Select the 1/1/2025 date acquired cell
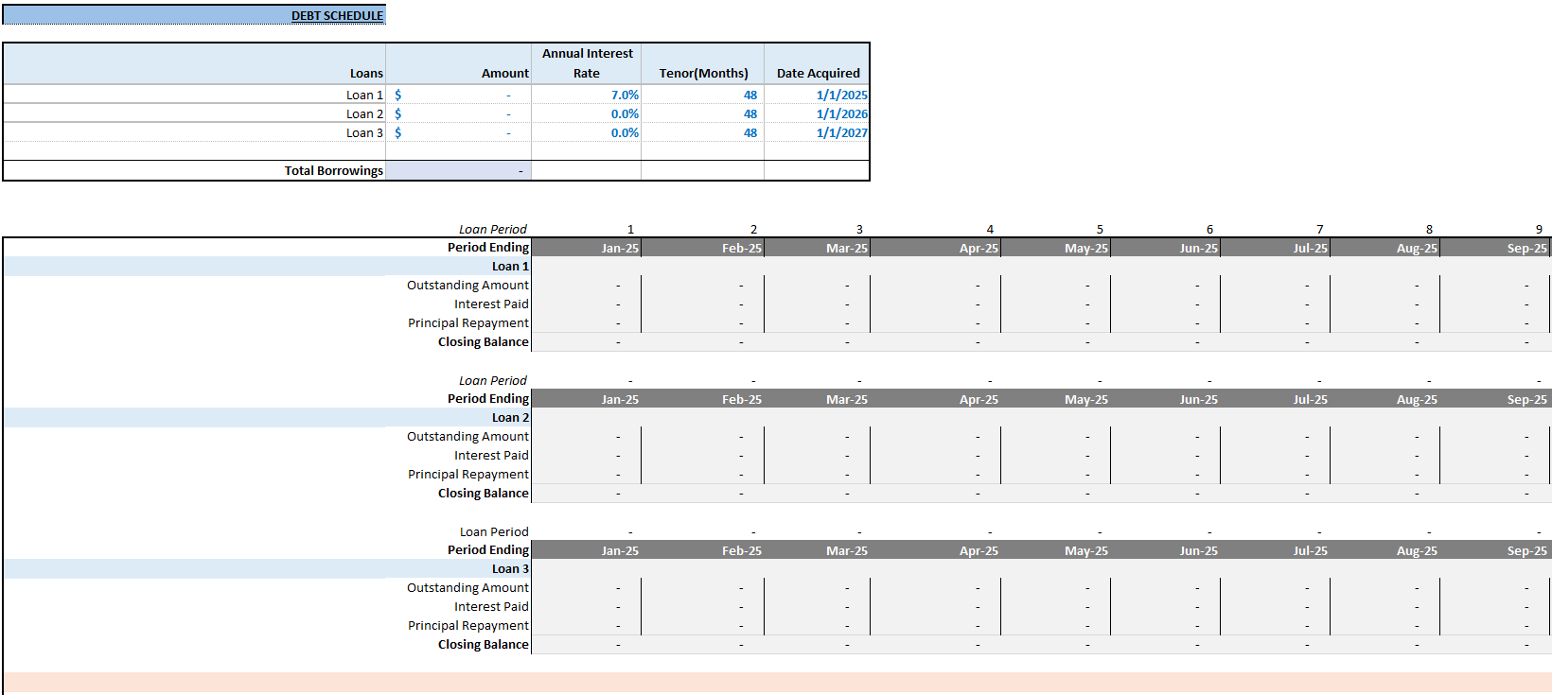Image resolution: width=1552 pixels, height=695 pixels. click(818, 95)
